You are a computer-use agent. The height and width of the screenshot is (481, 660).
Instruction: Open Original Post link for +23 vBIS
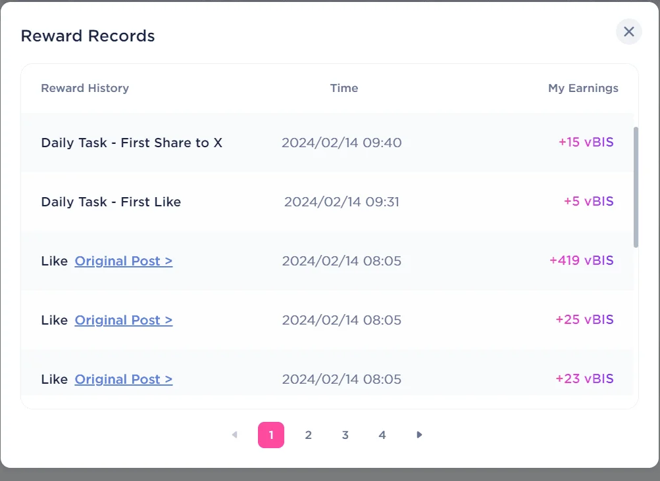pos(124,379)
